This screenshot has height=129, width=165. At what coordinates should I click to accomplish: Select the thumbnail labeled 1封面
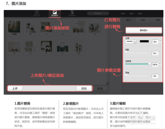click(14, 28)
